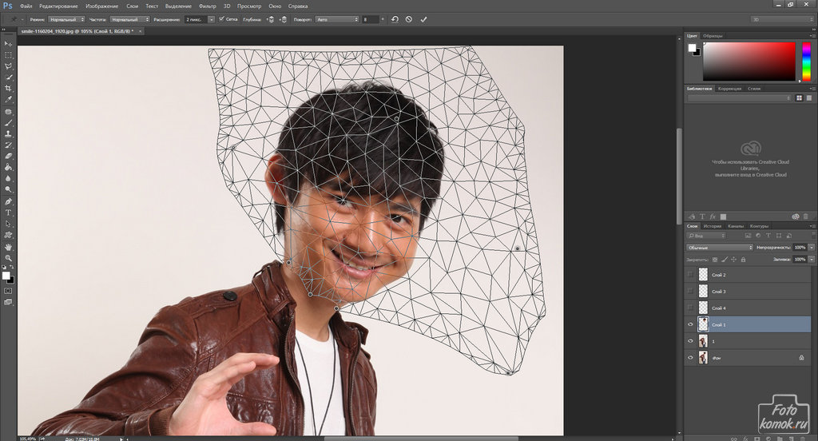Cancel the puppet warp transformation
The width and height of the screenshot is (818, 441).
click(x=409, y=18)
